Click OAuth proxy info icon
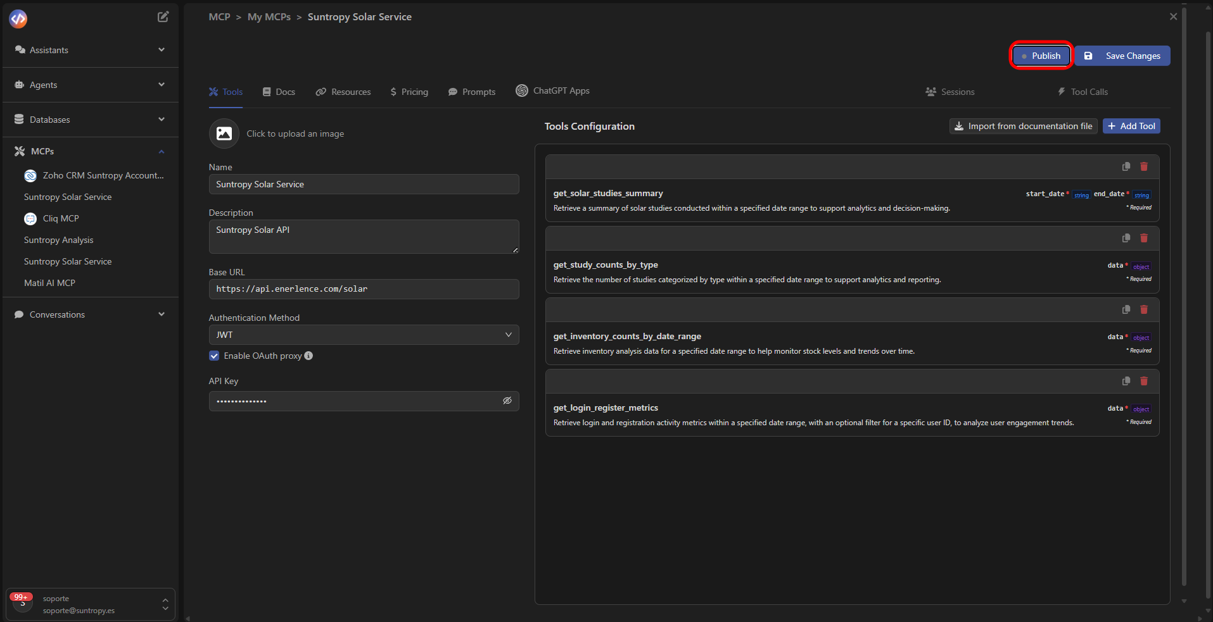1213x622 pixels. [x=308, y=356]
